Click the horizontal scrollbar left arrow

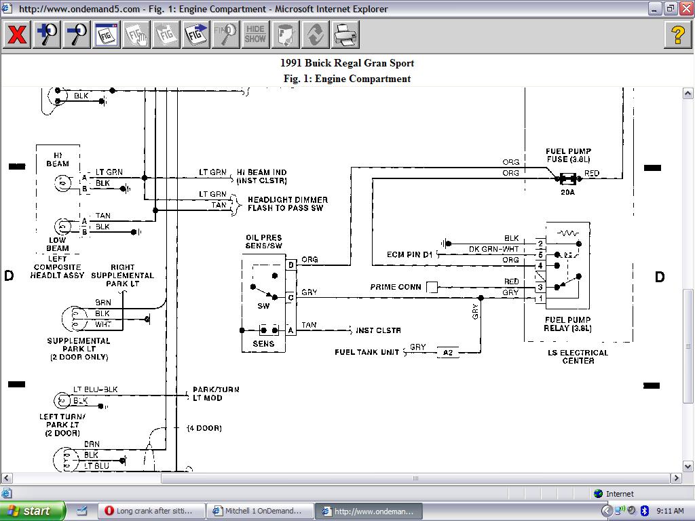pyautogui.click(x=6, y=478)
